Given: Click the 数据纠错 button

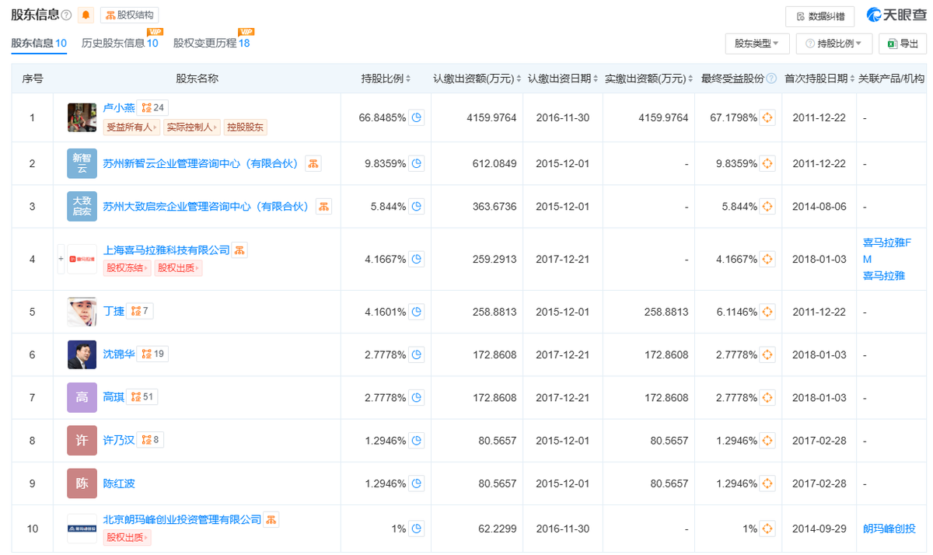Looking at the screenshot, I should pos(820,16).
